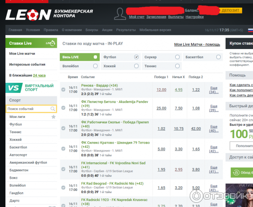Click the orange ДЕПОЗИТ button

point(231,10)
